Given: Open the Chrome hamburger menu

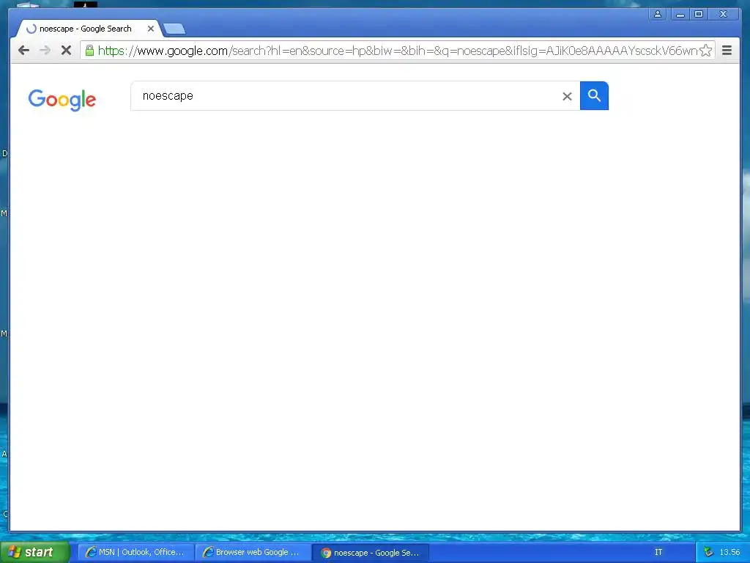Looking at the screenshot, I should 727,51.
